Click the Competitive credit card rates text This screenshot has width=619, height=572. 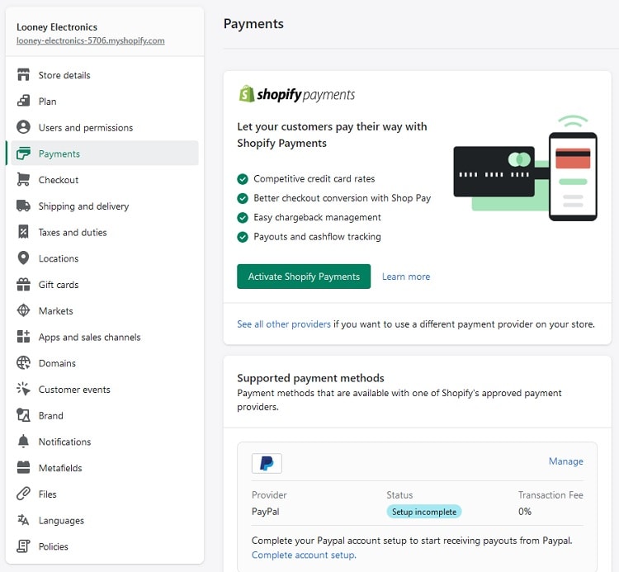[314, 178]
